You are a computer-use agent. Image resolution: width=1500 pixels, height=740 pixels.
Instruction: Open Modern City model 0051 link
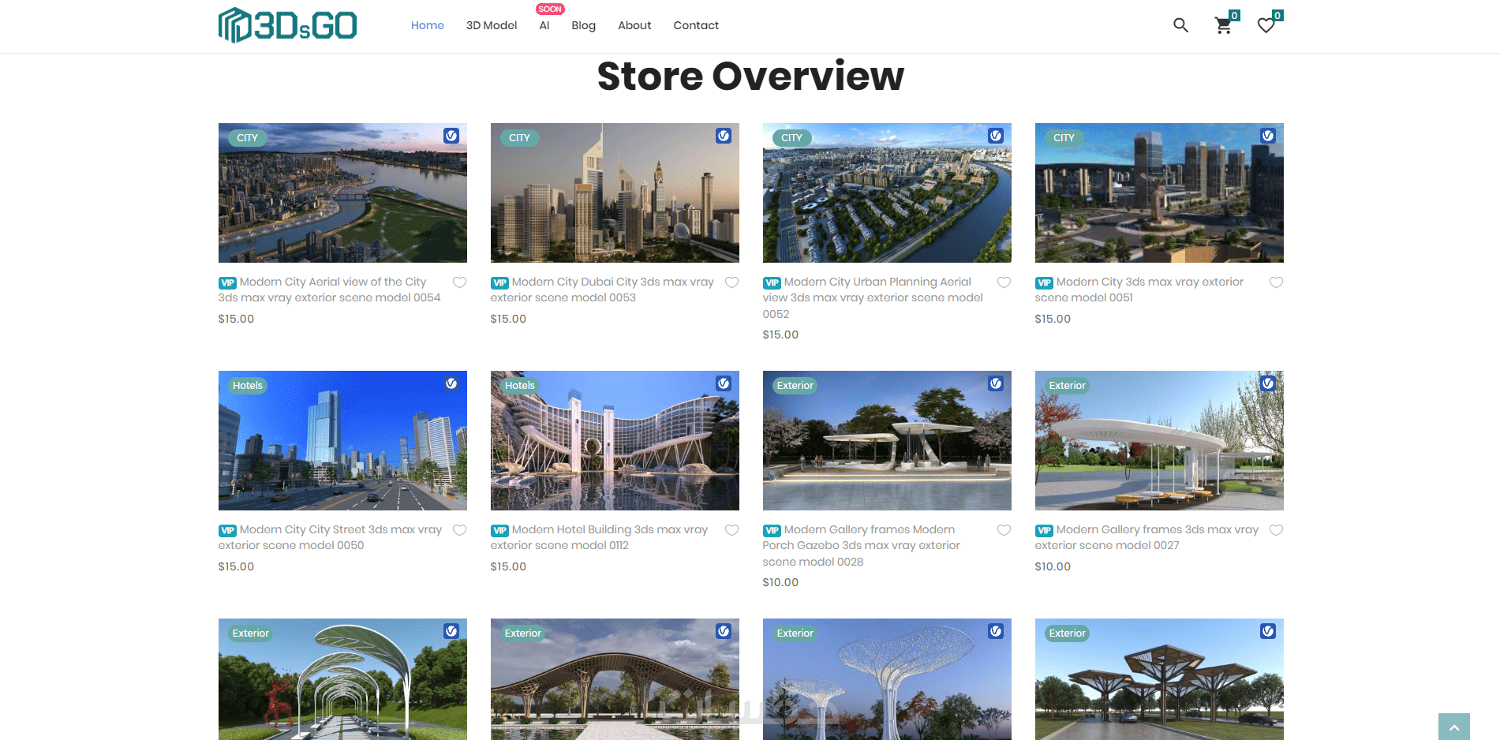[x=1139, y=290]
